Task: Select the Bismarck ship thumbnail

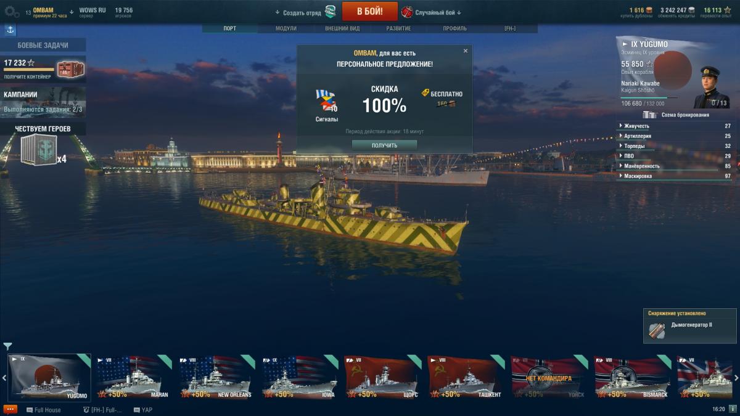Action: coord(632,377)
